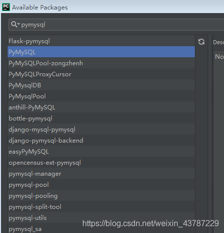Select the pymysql-utils package
224x233 pixels.
101,217
